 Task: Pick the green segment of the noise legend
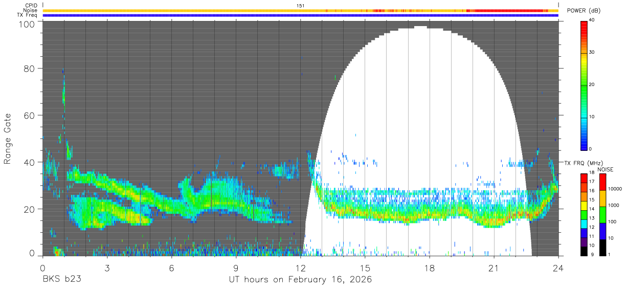[x=602, y=215]
